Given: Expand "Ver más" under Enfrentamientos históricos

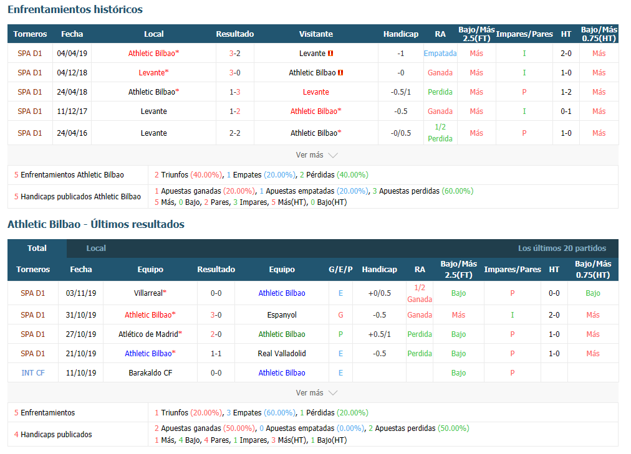Looking at the screenshot, I should (316, 155).
